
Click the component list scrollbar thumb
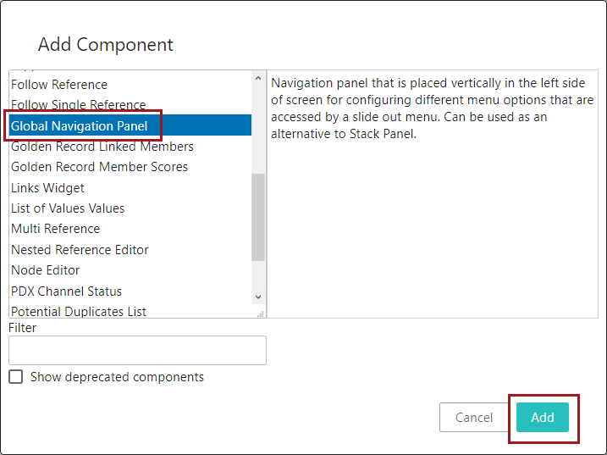pos(258,218)
